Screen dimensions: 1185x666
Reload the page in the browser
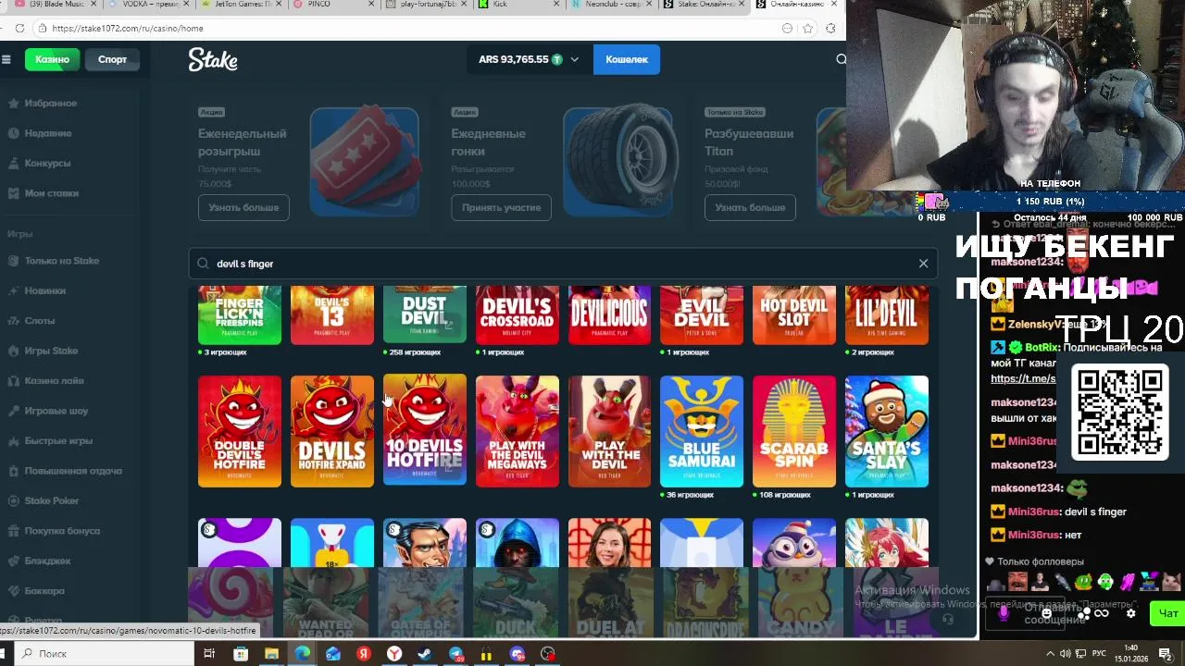tap(19, 28)
